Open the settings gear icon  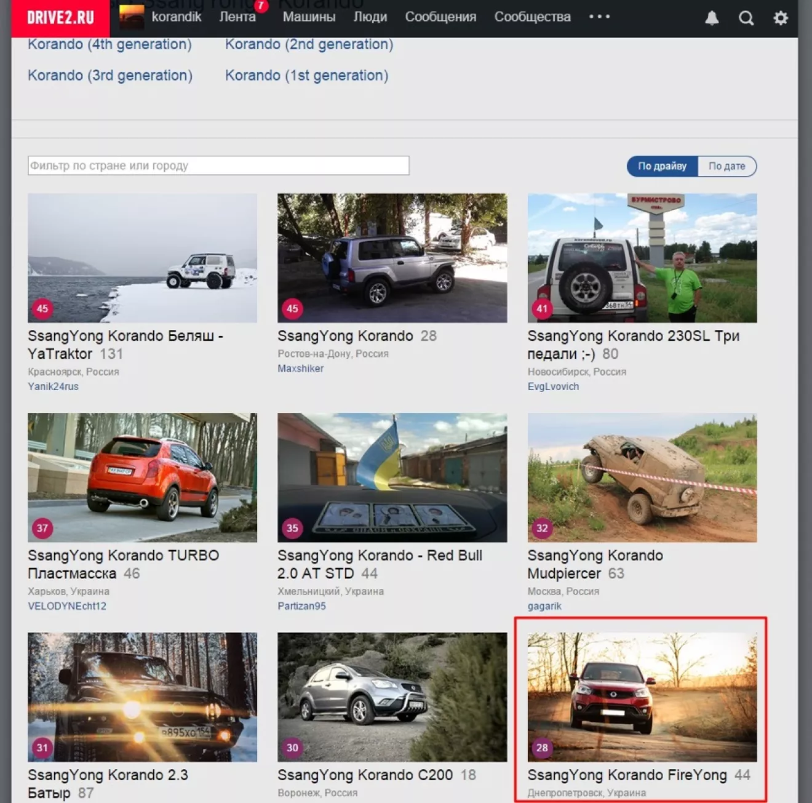[x=781, y=18]
